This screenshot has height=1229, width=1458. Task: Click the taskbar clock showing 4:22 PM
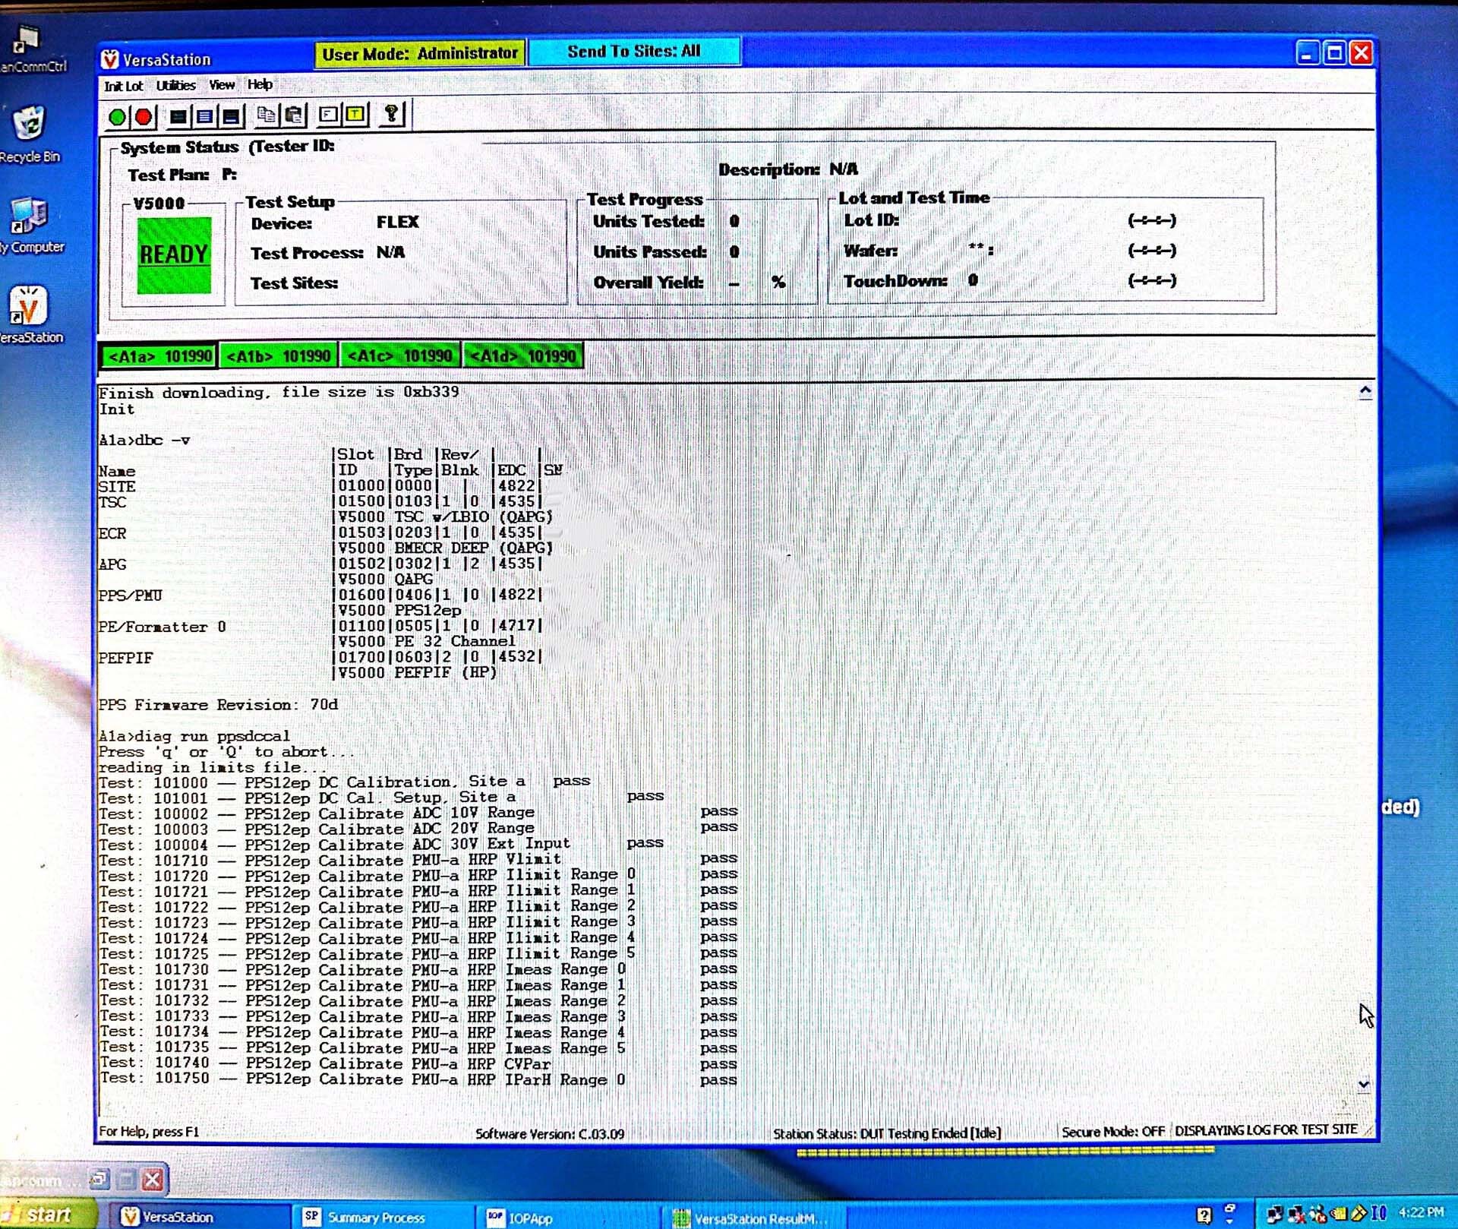1421,1212
